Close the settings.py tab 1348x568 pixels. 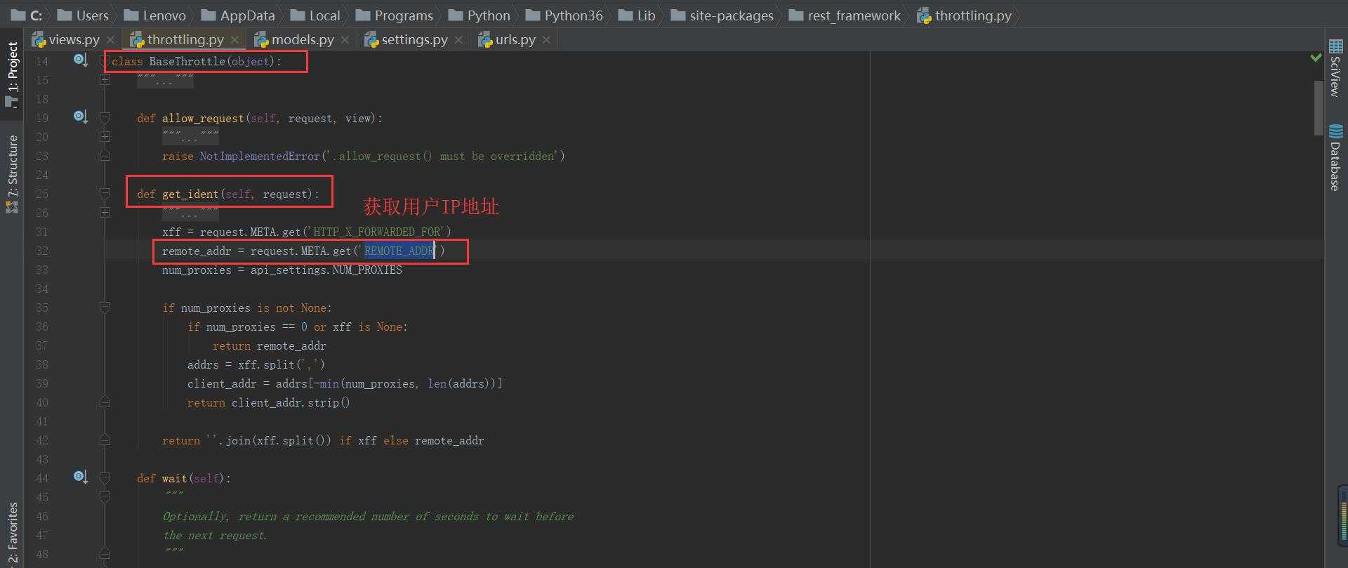coord(458,40)
